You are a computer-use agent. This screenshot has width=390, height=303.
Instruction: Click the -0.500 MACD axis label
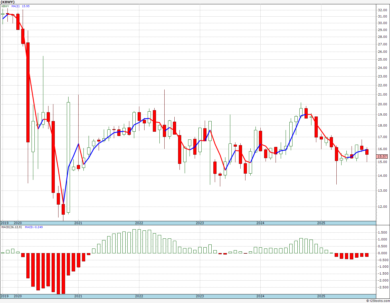coord(383,260)
